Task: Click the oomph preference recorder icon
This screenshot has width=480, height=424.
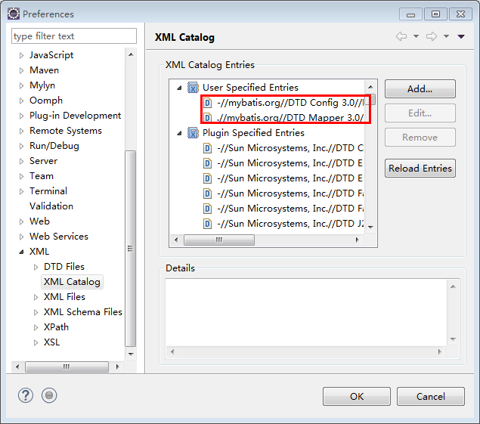Action: click(x=49, y=395)
